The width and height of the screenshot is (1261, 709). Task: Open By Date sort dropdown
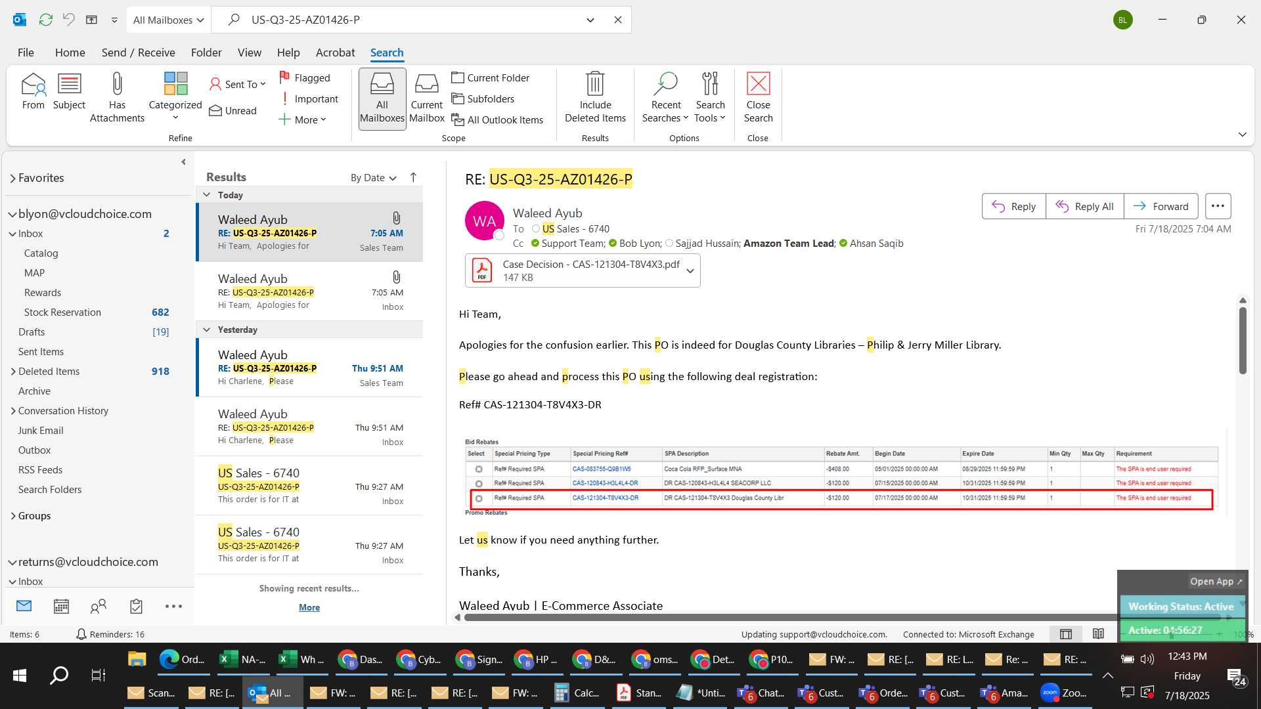pyautogui.click(x=374, y=177)
